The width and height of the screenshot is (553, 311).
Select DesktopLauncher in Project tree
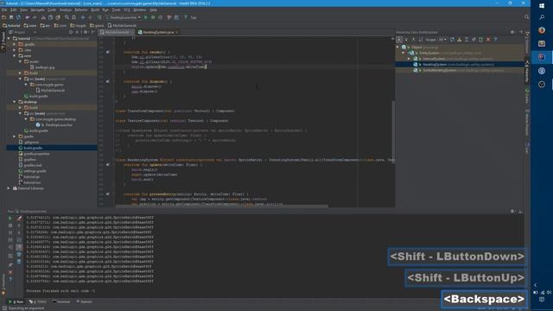click(x=59, y=124)
